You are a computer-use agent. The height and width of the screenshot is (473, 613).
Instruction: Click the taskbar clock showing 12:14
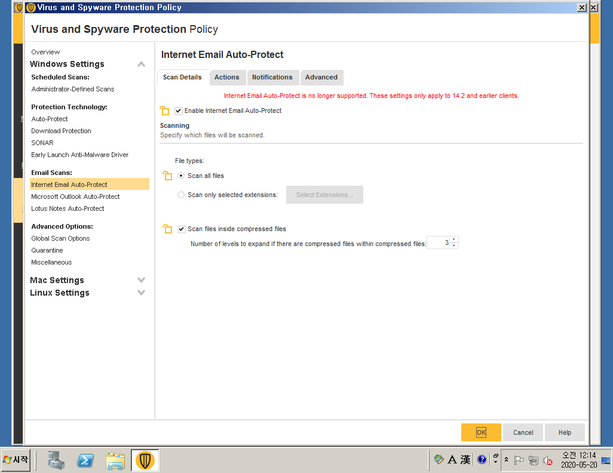coord(579,460)
